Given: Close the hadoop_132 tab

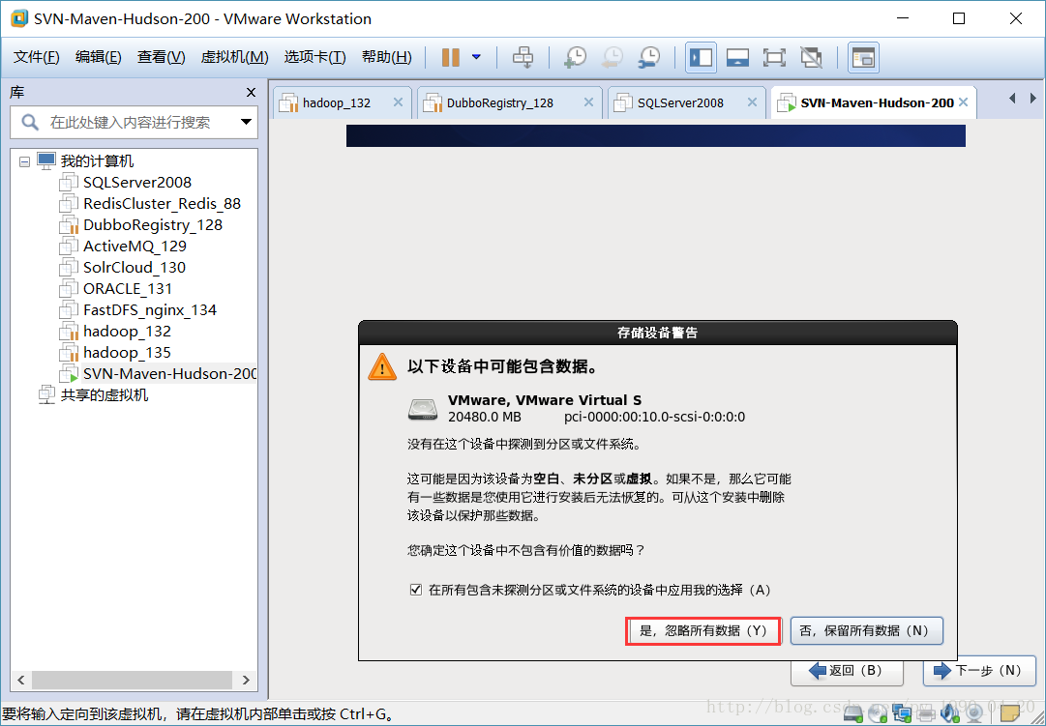Looking at the screenshot, I should click(x=398, y=102).
